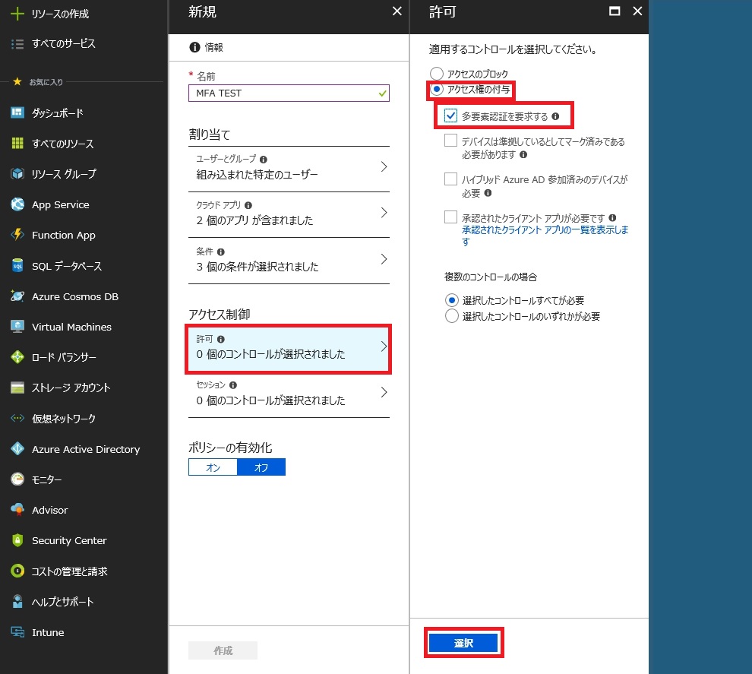Viewport: 752px width, 674px height.
Task: Click the Advisor icon
Action: (x=17, y=509)
